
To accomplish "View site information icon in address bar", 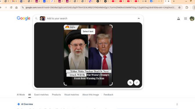I will [23, 7].
